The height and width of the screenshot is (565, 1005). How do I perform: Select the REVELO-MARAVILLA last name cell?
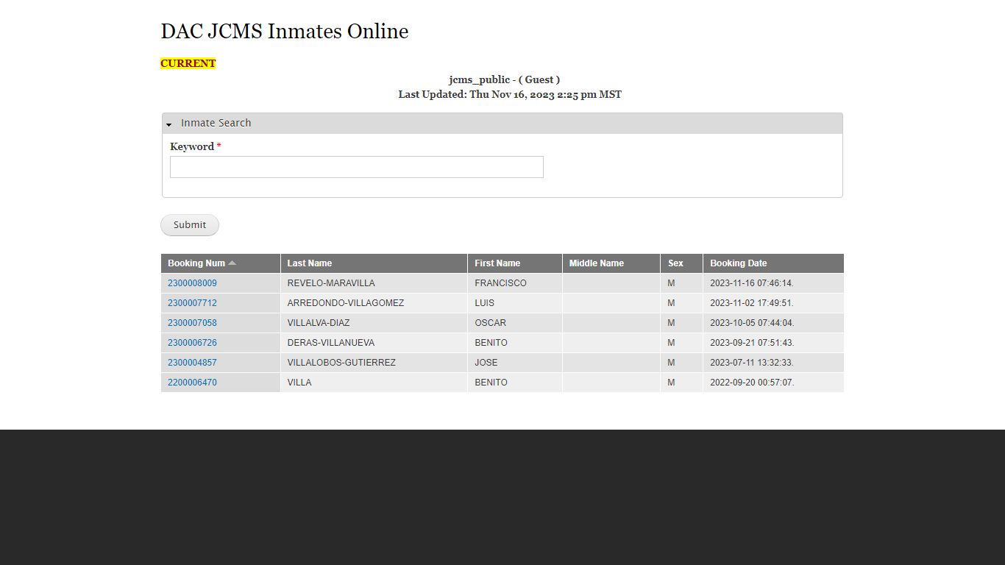click(374, 283)
